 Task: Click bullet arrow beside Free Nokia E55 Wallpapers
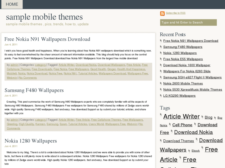click(x=161, y=59)
